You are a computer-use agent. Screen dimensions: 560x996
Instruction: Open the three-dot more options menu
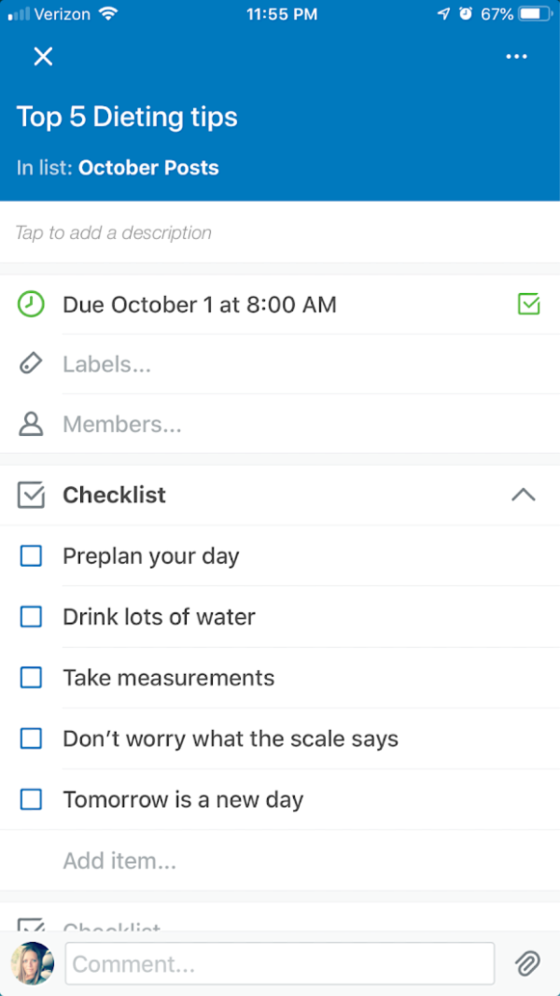[x=516, y=57]
